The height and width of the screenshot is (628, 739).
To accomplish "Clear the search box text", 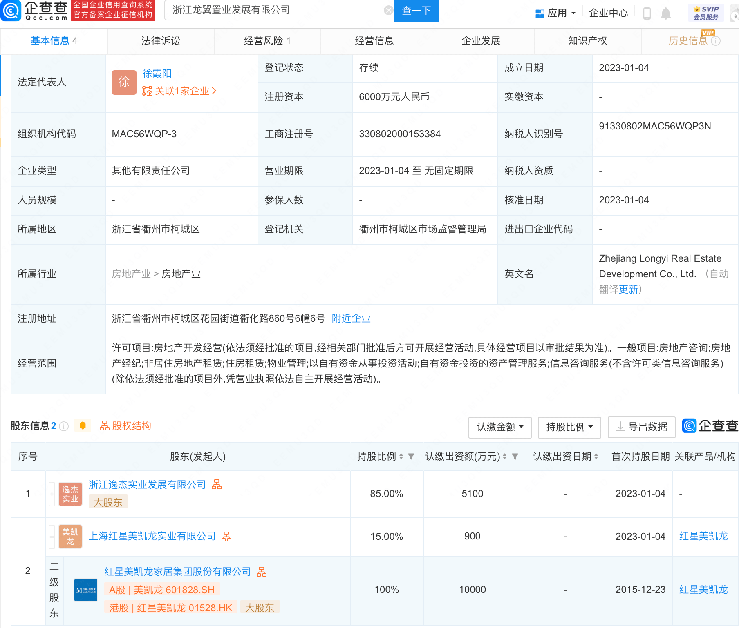I will pyautogui.click(x=388, y=10).
